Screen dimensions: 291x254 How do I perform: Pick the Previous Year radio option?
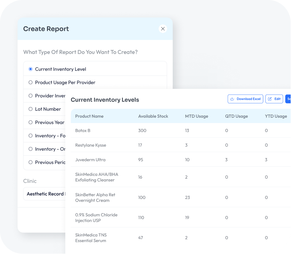coord(31,122)
